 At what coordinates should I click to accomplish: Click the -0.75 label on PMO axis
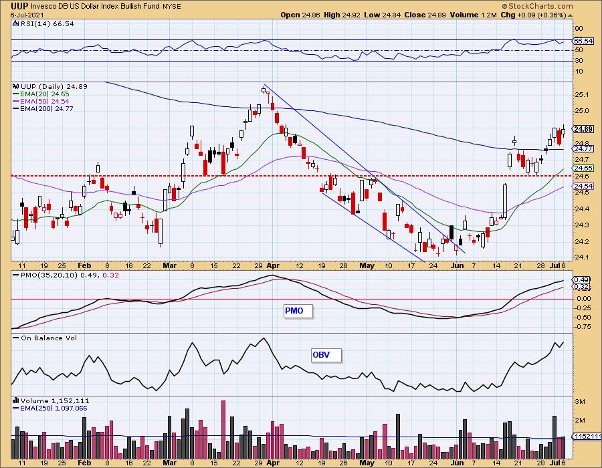[x=583, y=327]
